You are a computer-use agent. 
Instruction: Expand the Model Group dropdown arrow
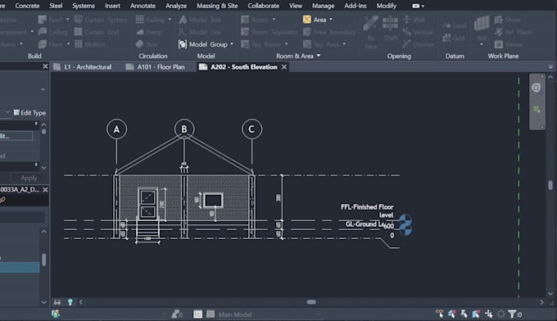(x=232, y=44)
